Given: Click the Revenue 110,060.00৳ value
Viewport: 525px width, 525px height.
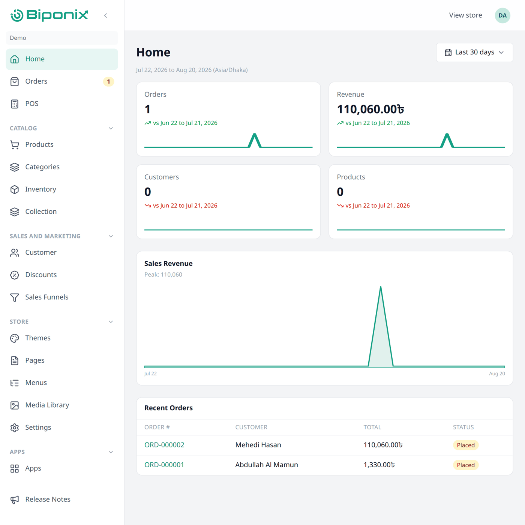Looking at the screenshot, I should point(370,109).
